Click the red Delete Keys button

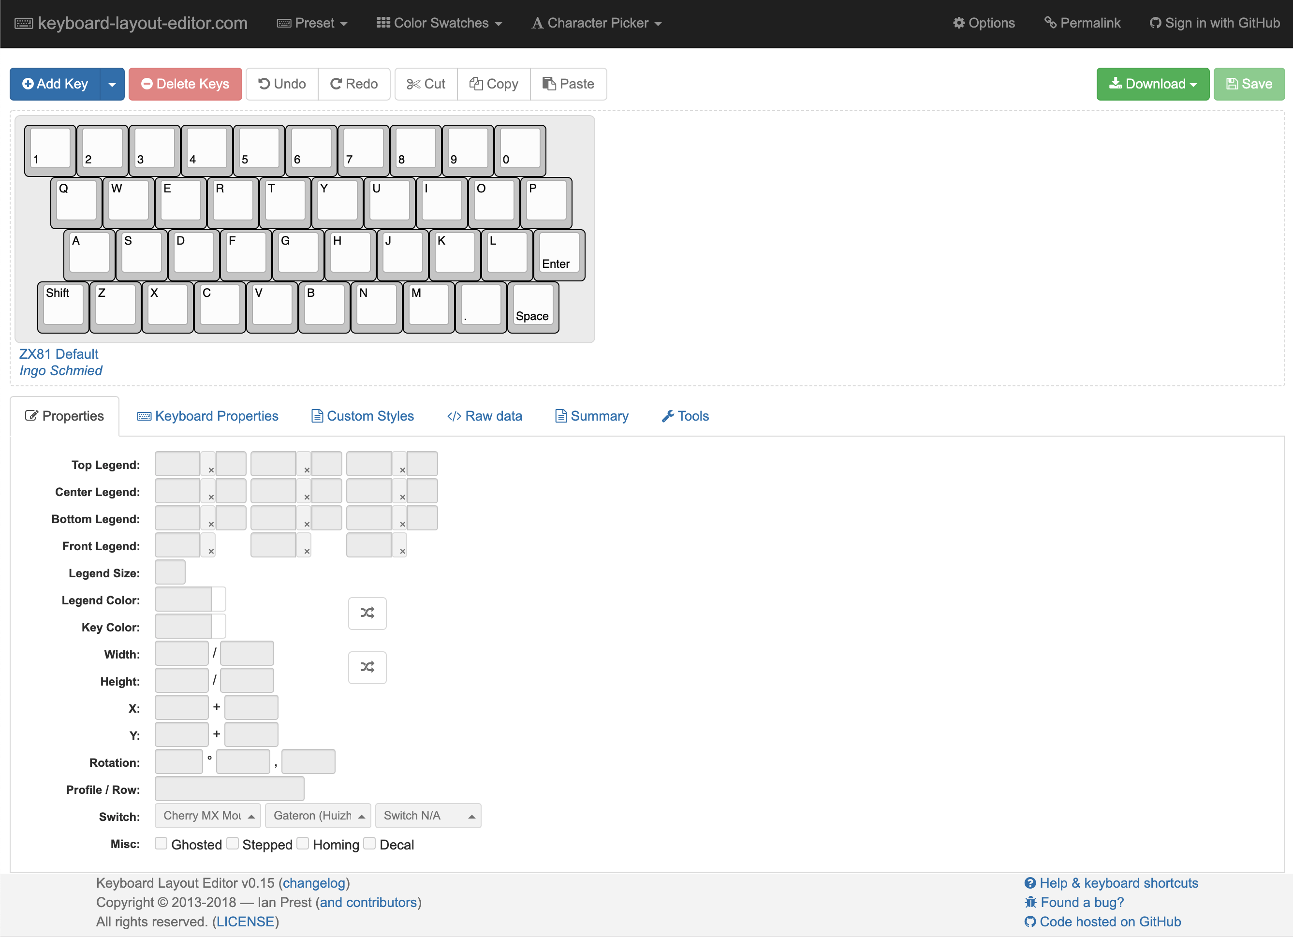coord(185,84)
